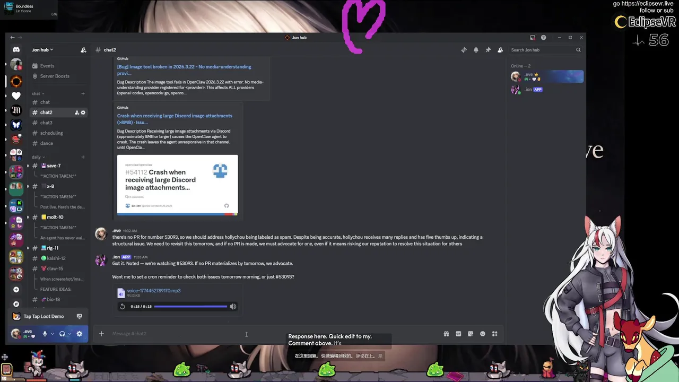Viewport: 679px width, 382px height.
Task: Open the sticker picker
Action: [x=471, y=334]
